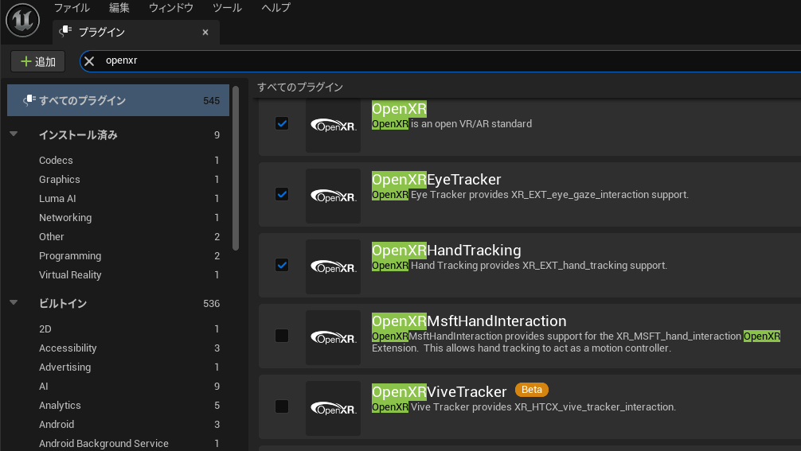Select the Other category

tap(118, 237)
